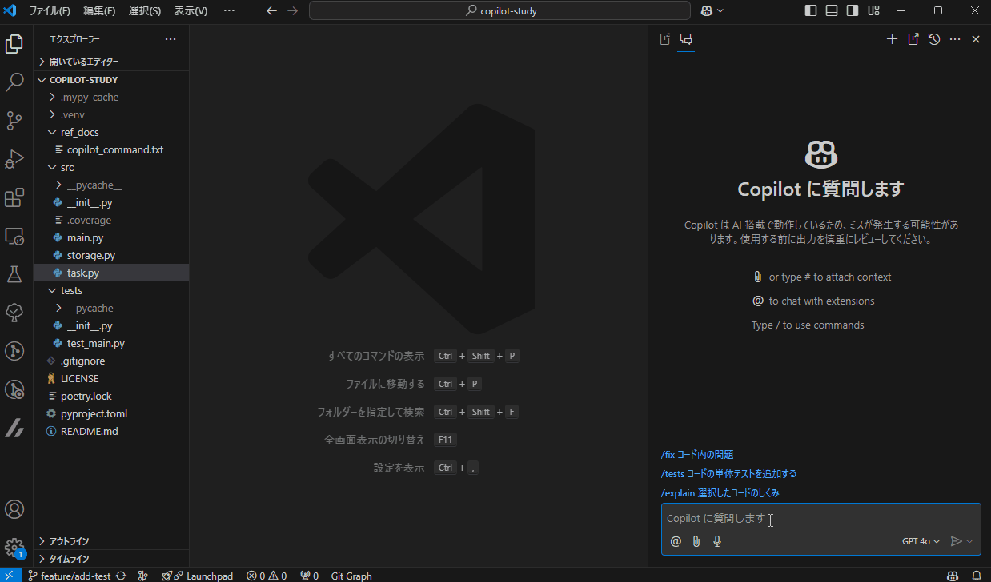Open Explorer more actions ellipsis
This screenshot has height=582, width=991.
[x=171, y=39]
